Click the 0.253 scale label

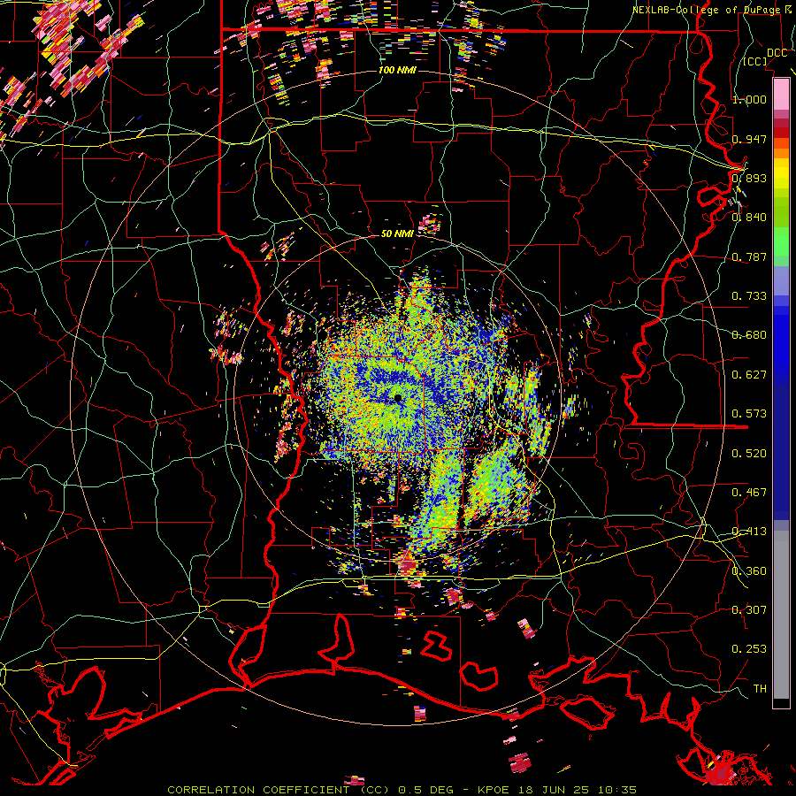[x=749, y=649]
